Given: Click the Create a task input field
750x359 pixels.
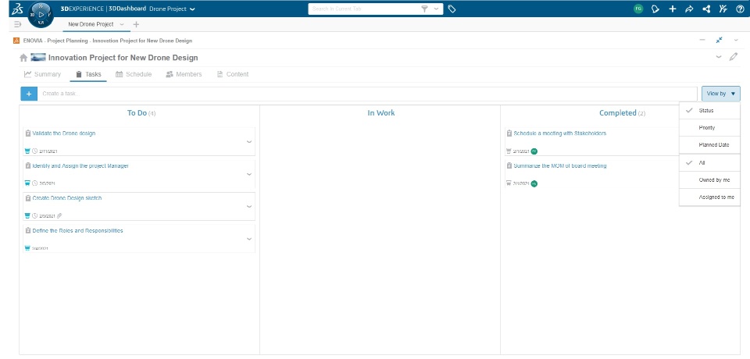Looking at the screenshot, I should pos(367,94).
